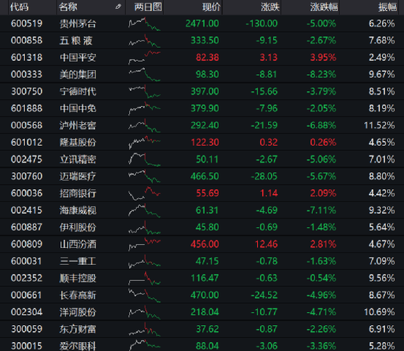Sort by the 代码 column header
Viewport: 404px width, 351px height.
click(19, 7)
